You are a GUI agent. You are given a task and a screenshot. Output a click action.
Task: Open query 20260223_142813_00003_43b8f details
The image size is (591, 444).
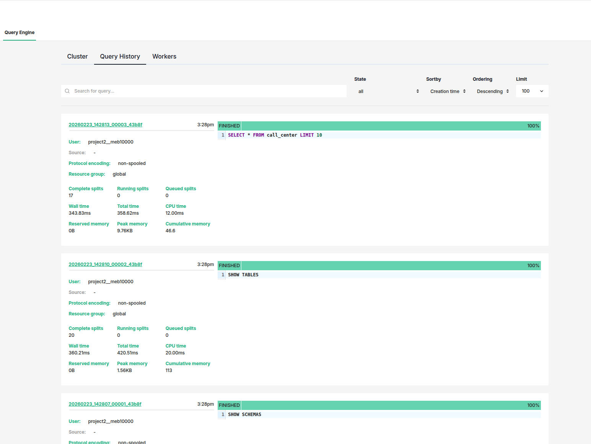click(x=106, y=124)
